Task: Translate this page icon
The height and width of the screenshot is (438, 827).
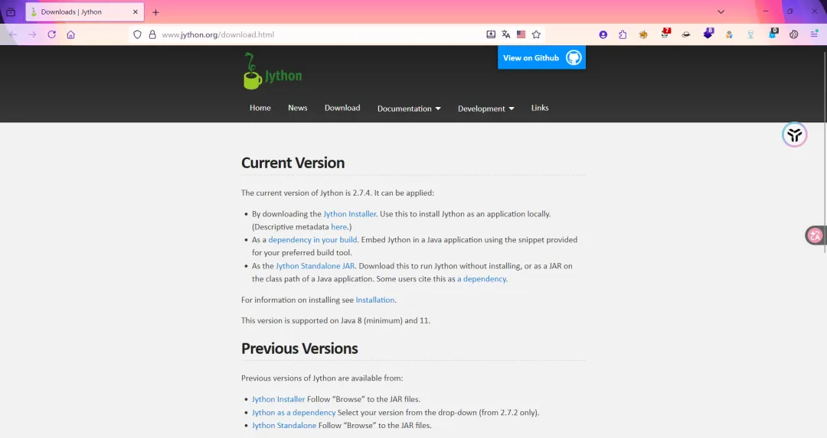Action: click(506, 34)
